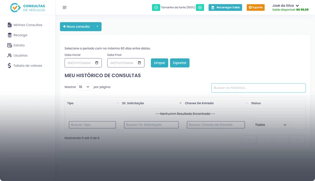Open the rows per page dropdown
315x181 pixels.
coord(84,87)
